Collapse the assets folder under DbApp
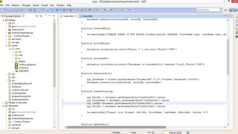This screenshot has height=134, width=238. [7, 45]
